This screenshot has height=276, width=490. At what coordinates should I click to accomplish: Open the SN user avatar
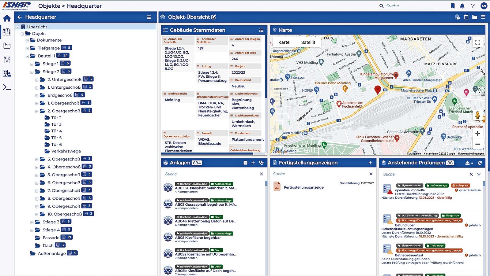484,6
